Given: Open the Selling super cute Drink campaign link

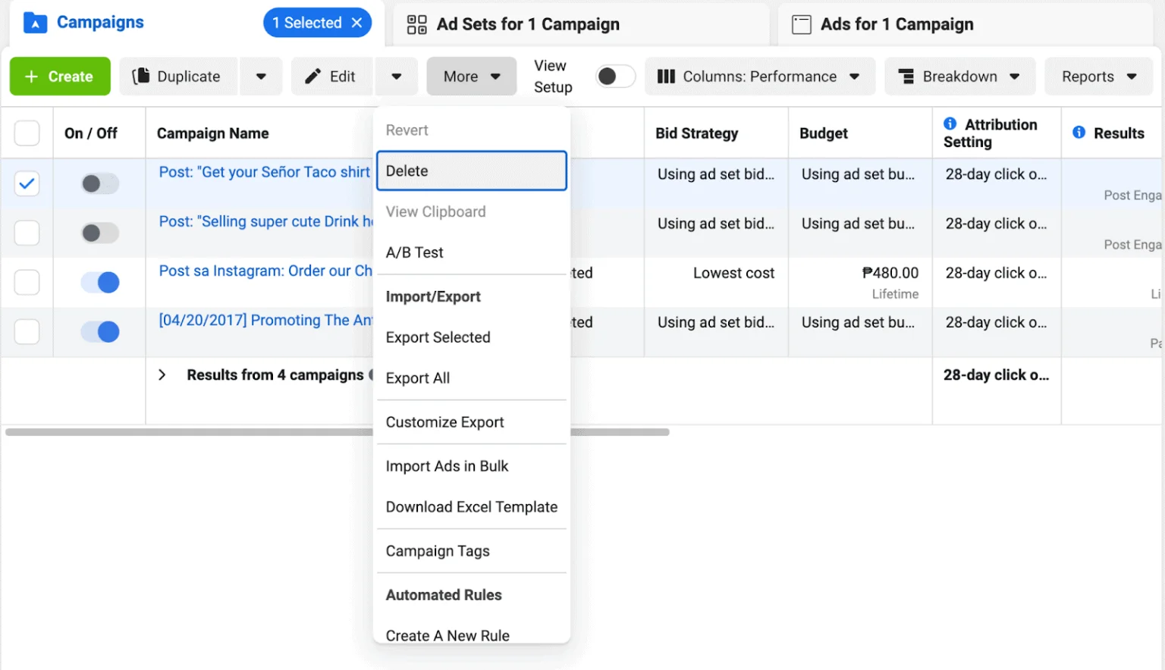Looking at the screenshot, I should click(265, 221).
